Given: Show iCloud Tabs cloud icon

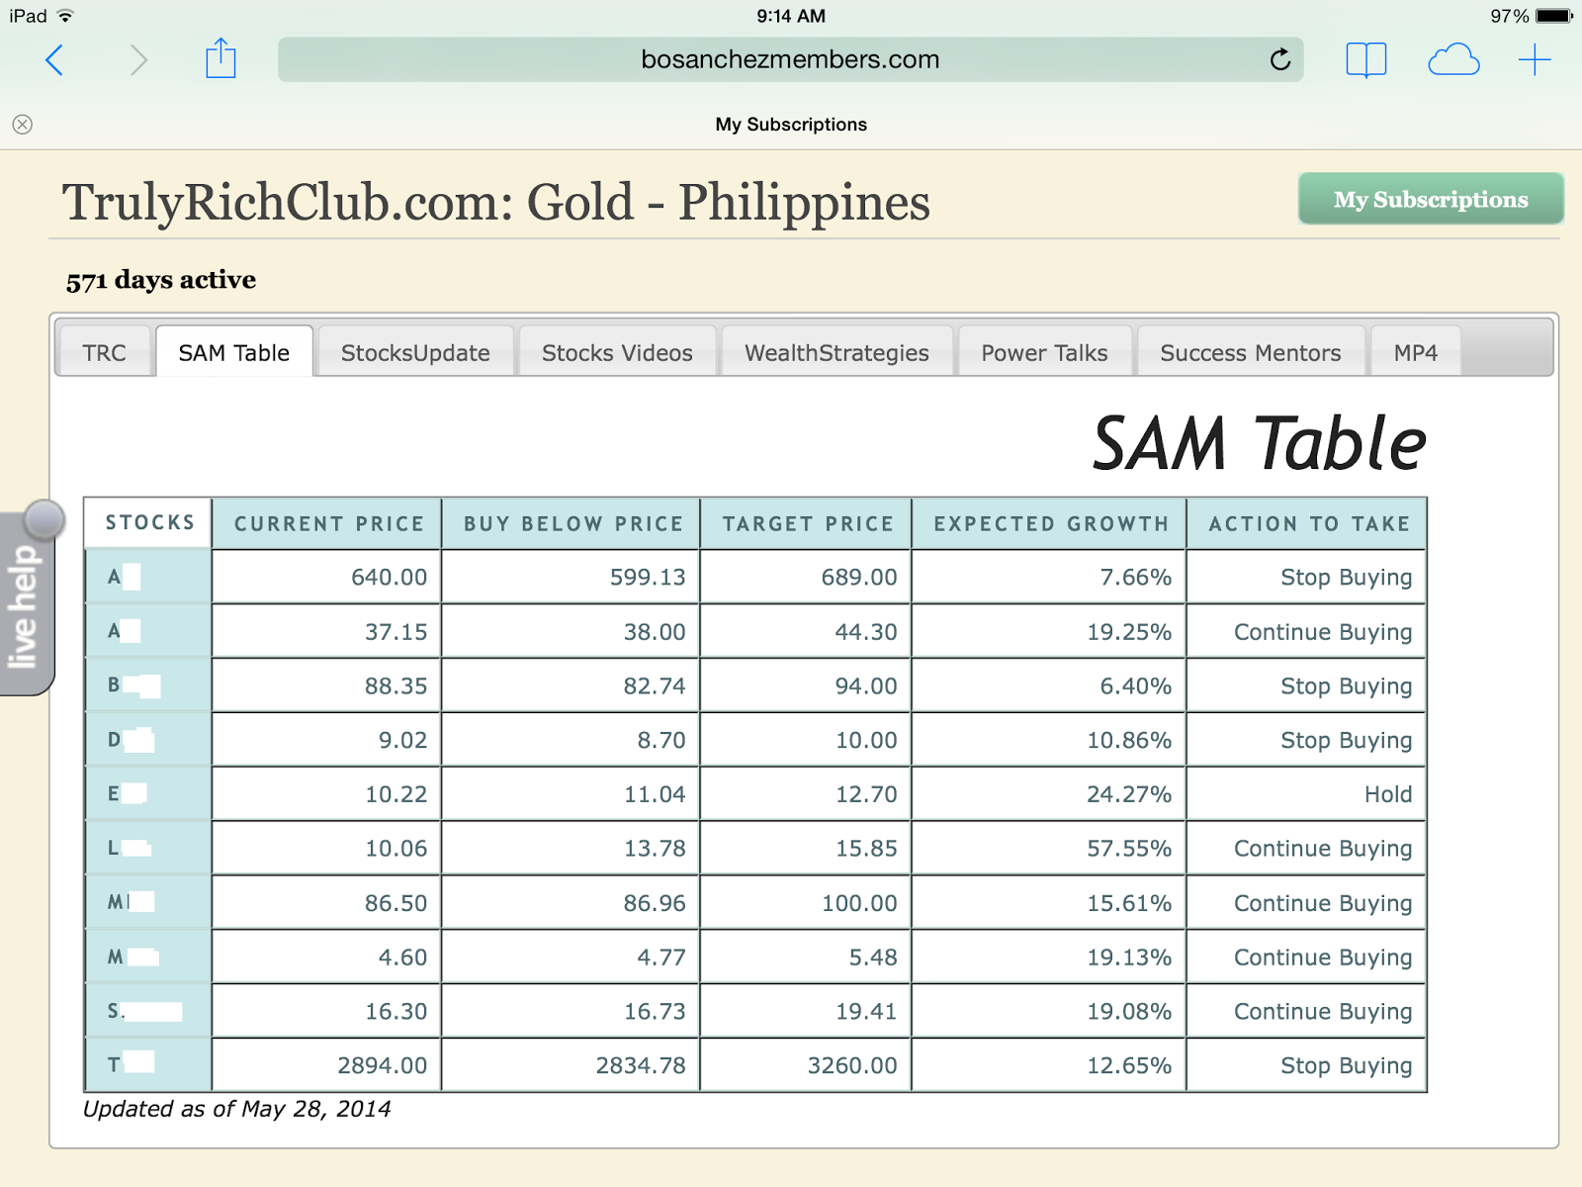Looking at the screenshot, I should pyautogui.click(x=1453, y=60).
